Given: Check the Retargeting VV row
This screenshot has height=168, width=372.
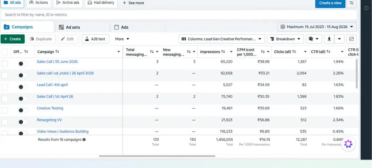Looking at the screenshot, I should (x=5, y=122).
